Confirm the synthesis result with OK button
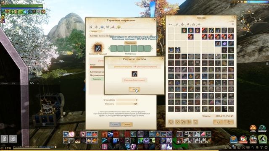The image size is (269, 151). tap(134, 89)
